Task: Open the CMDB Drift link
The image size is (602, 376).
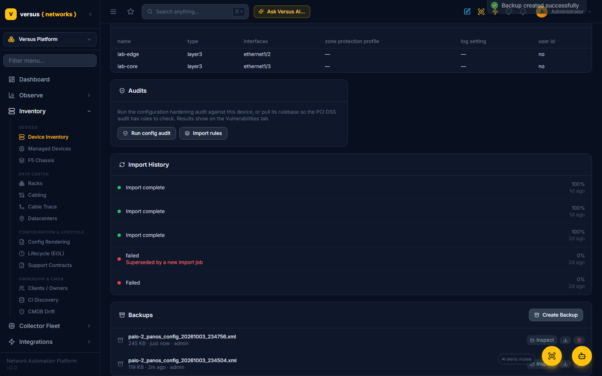Action: pyautogui.click(x=41, y=312)
